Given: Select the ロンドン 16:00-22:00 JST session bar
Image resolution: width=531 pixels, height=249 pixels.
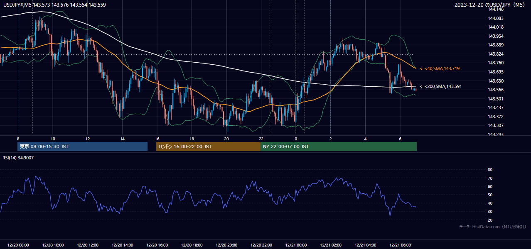Looking at the screenshot, I should click(208, 146).
